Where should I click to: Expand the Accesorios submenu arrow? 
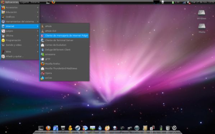38,8
